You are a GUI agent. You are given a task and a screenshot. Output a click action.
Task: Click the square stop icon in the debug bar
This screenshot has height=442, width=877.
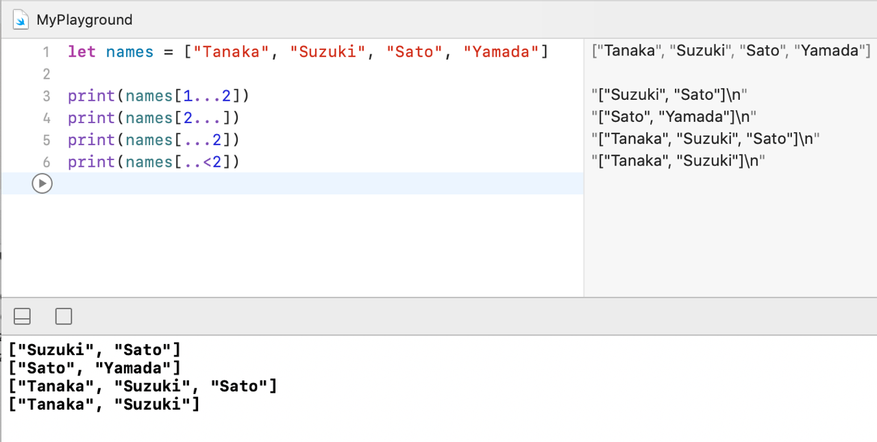point(64,316)
